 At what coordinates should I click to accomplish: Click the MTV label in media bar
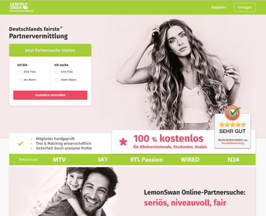[59, 160]
